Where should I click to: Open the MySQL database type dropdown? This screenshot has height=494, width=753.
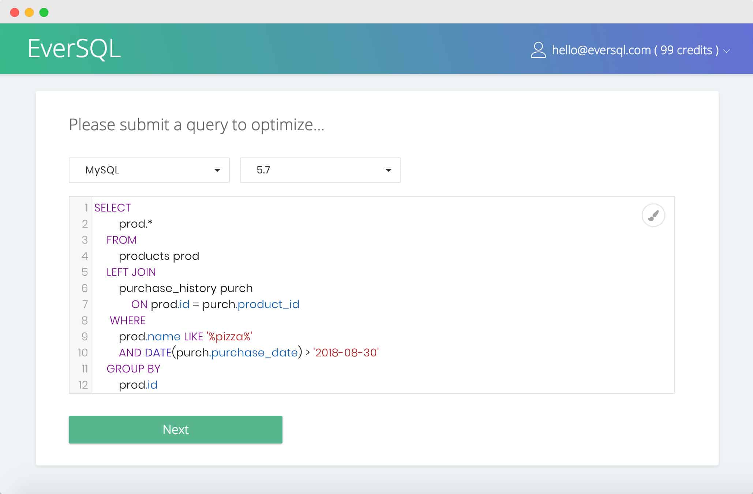(x=149, y=170)
